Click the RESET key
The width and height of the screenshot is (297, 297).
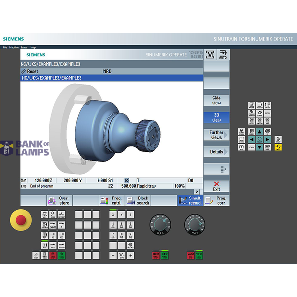tap(36, 255)
